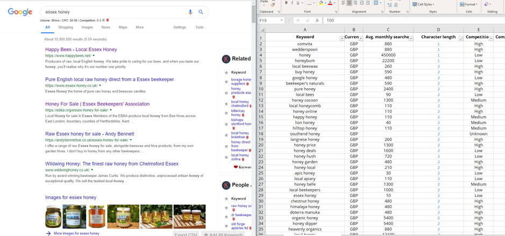This screenshot has height=236, width=505.
Task: Open the Cell Styles dropdown
Action: pyautogui.click(x=424, y=4)
